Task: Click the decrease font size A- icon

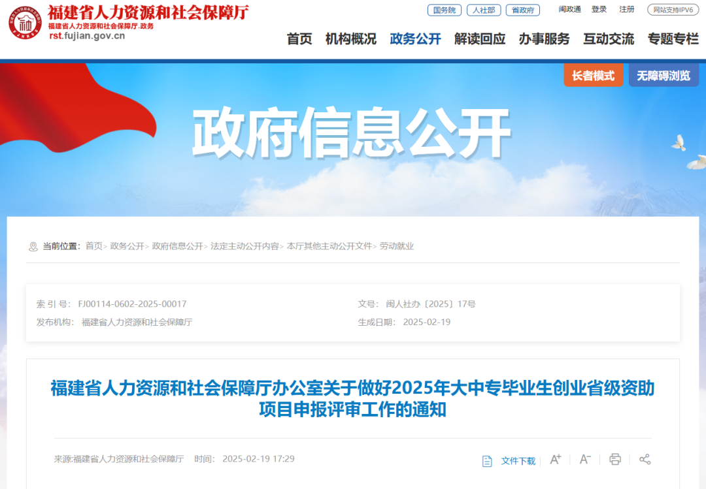Action: [x=585, y=460]
